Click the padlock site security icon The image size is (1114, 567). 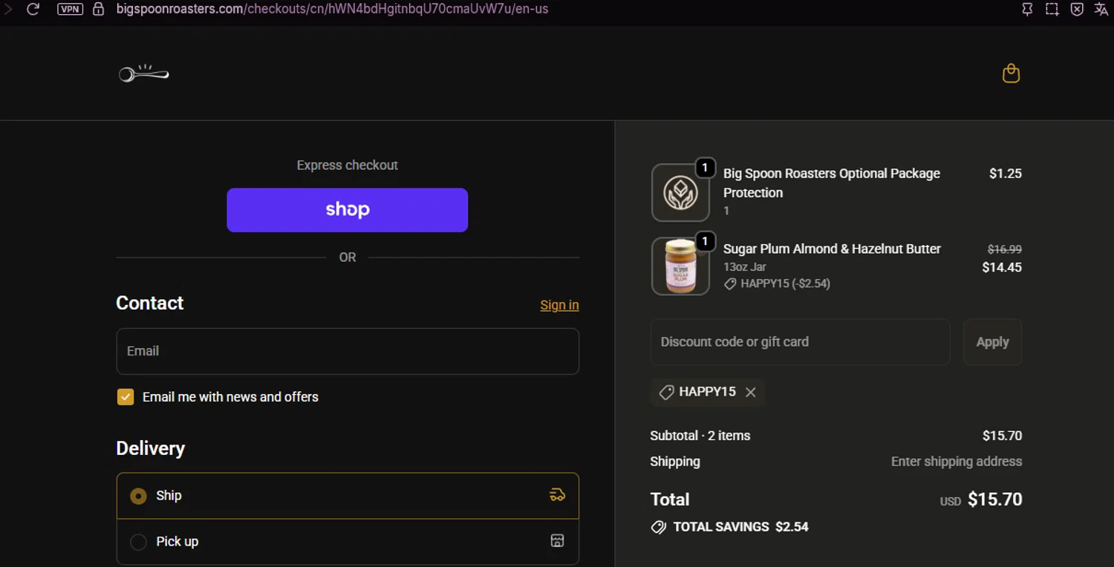[98, 10]
